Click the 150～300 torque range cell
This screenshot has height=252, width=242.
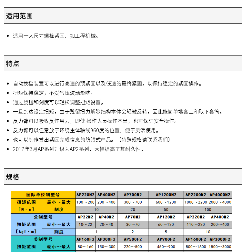pos(106,247)
